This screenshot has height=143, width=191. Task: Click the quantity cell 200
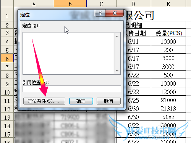[x=168, y=50]
